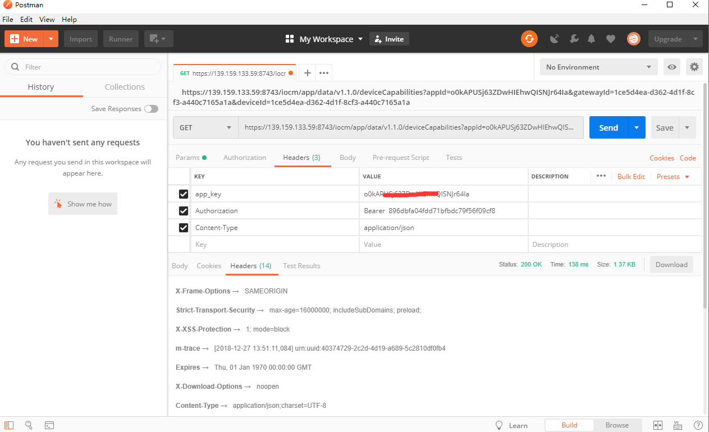The width and height of the screenshot is (709, 432).
Task: Switch to the Collections tab
Action: pyautogui.click(x=125, y=87)
